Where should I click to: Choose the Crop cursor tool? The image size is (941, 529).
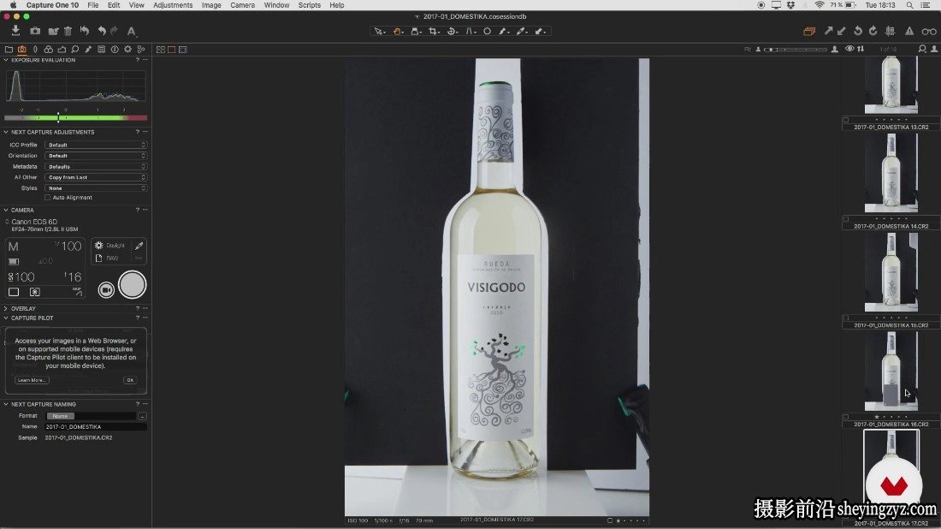pyautogui.click(x=434, y=31)
